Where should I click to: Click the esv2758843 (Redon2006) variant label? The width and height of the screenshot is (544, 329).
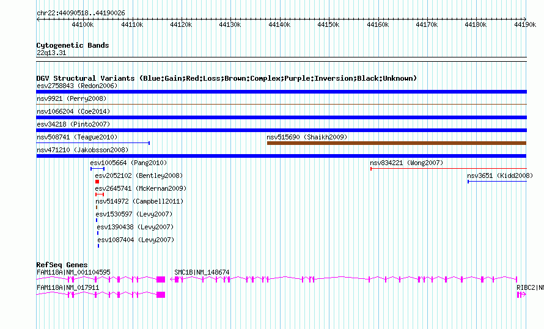tap(77, 86)
